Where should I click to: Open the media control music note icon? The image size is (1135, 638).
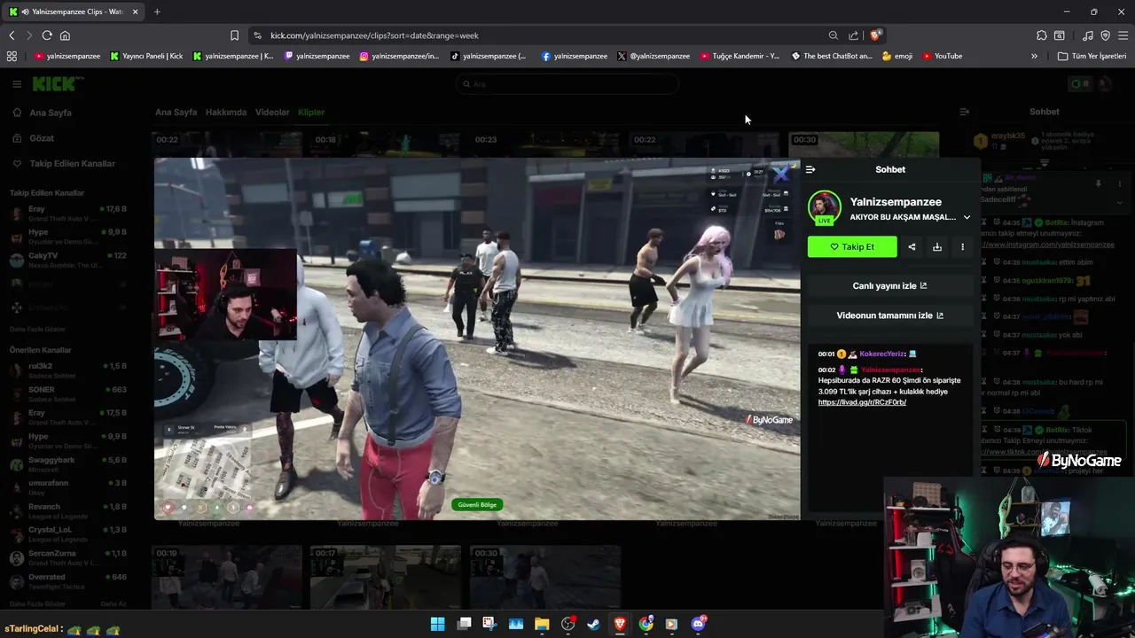[1088, 35]
